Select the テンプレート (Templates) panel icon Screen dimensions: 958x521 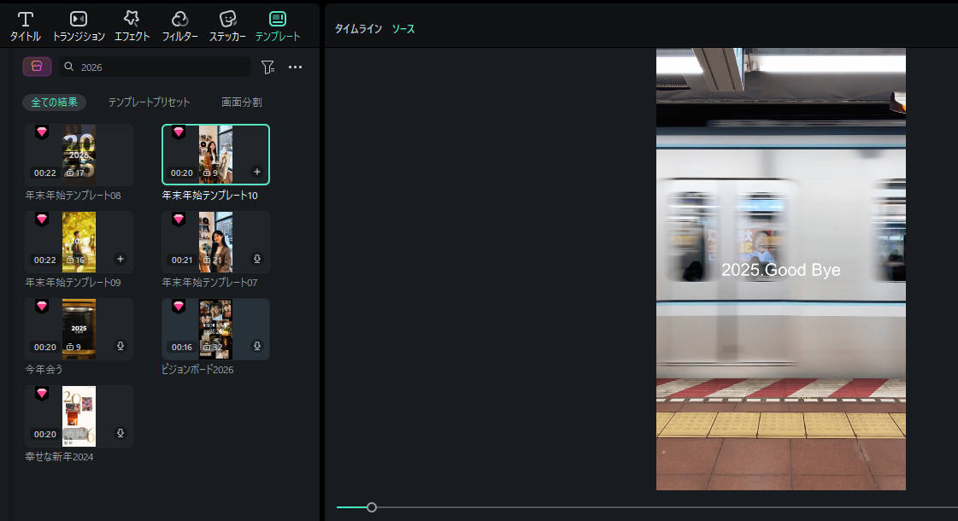point(278,26)
